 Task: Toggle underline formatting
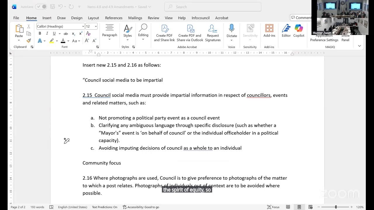(54, 34)
